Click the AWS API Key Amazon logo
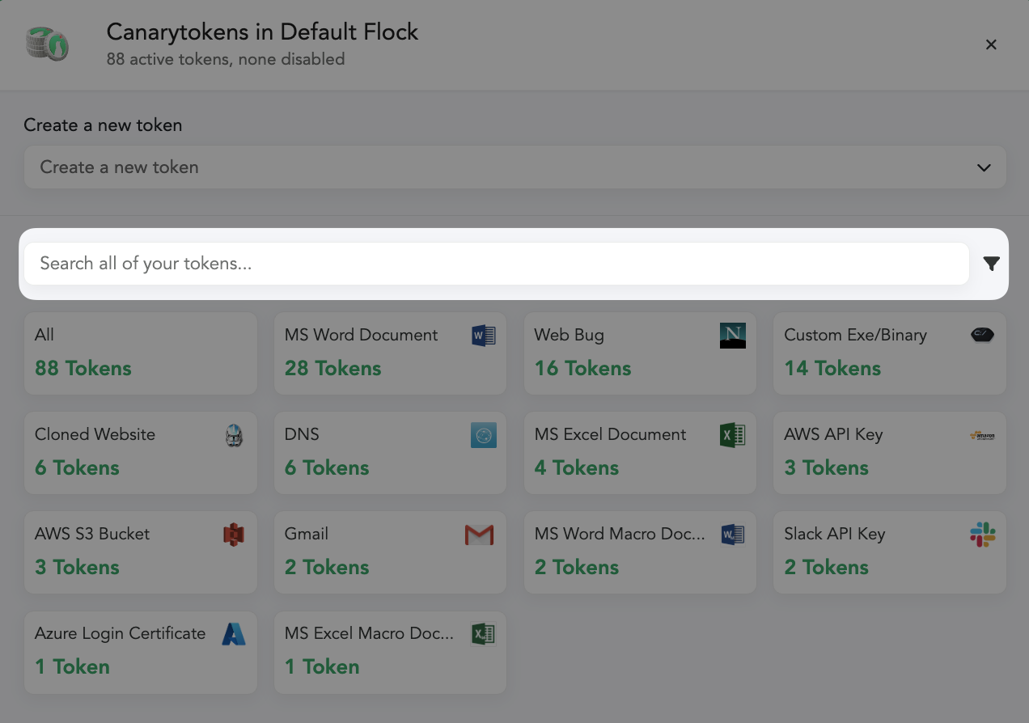Image resolution: width=1029 pixels, height=723 pixels. (x=982, y=435)
